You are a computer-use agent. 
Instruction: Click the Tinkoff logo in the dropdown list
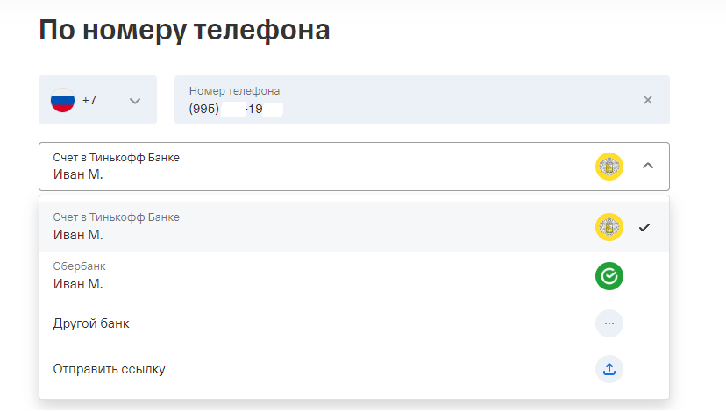pyautogui.click(x=609, y=227)
